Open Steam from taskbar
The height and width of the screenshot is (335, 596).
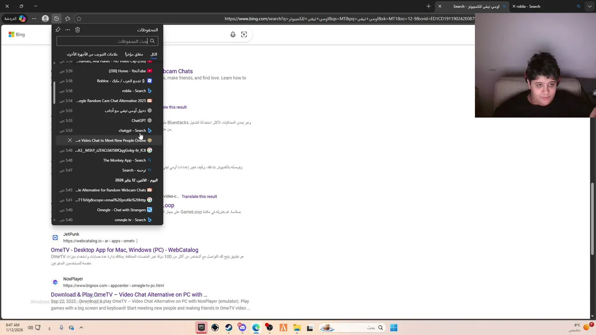pos(229,328)
